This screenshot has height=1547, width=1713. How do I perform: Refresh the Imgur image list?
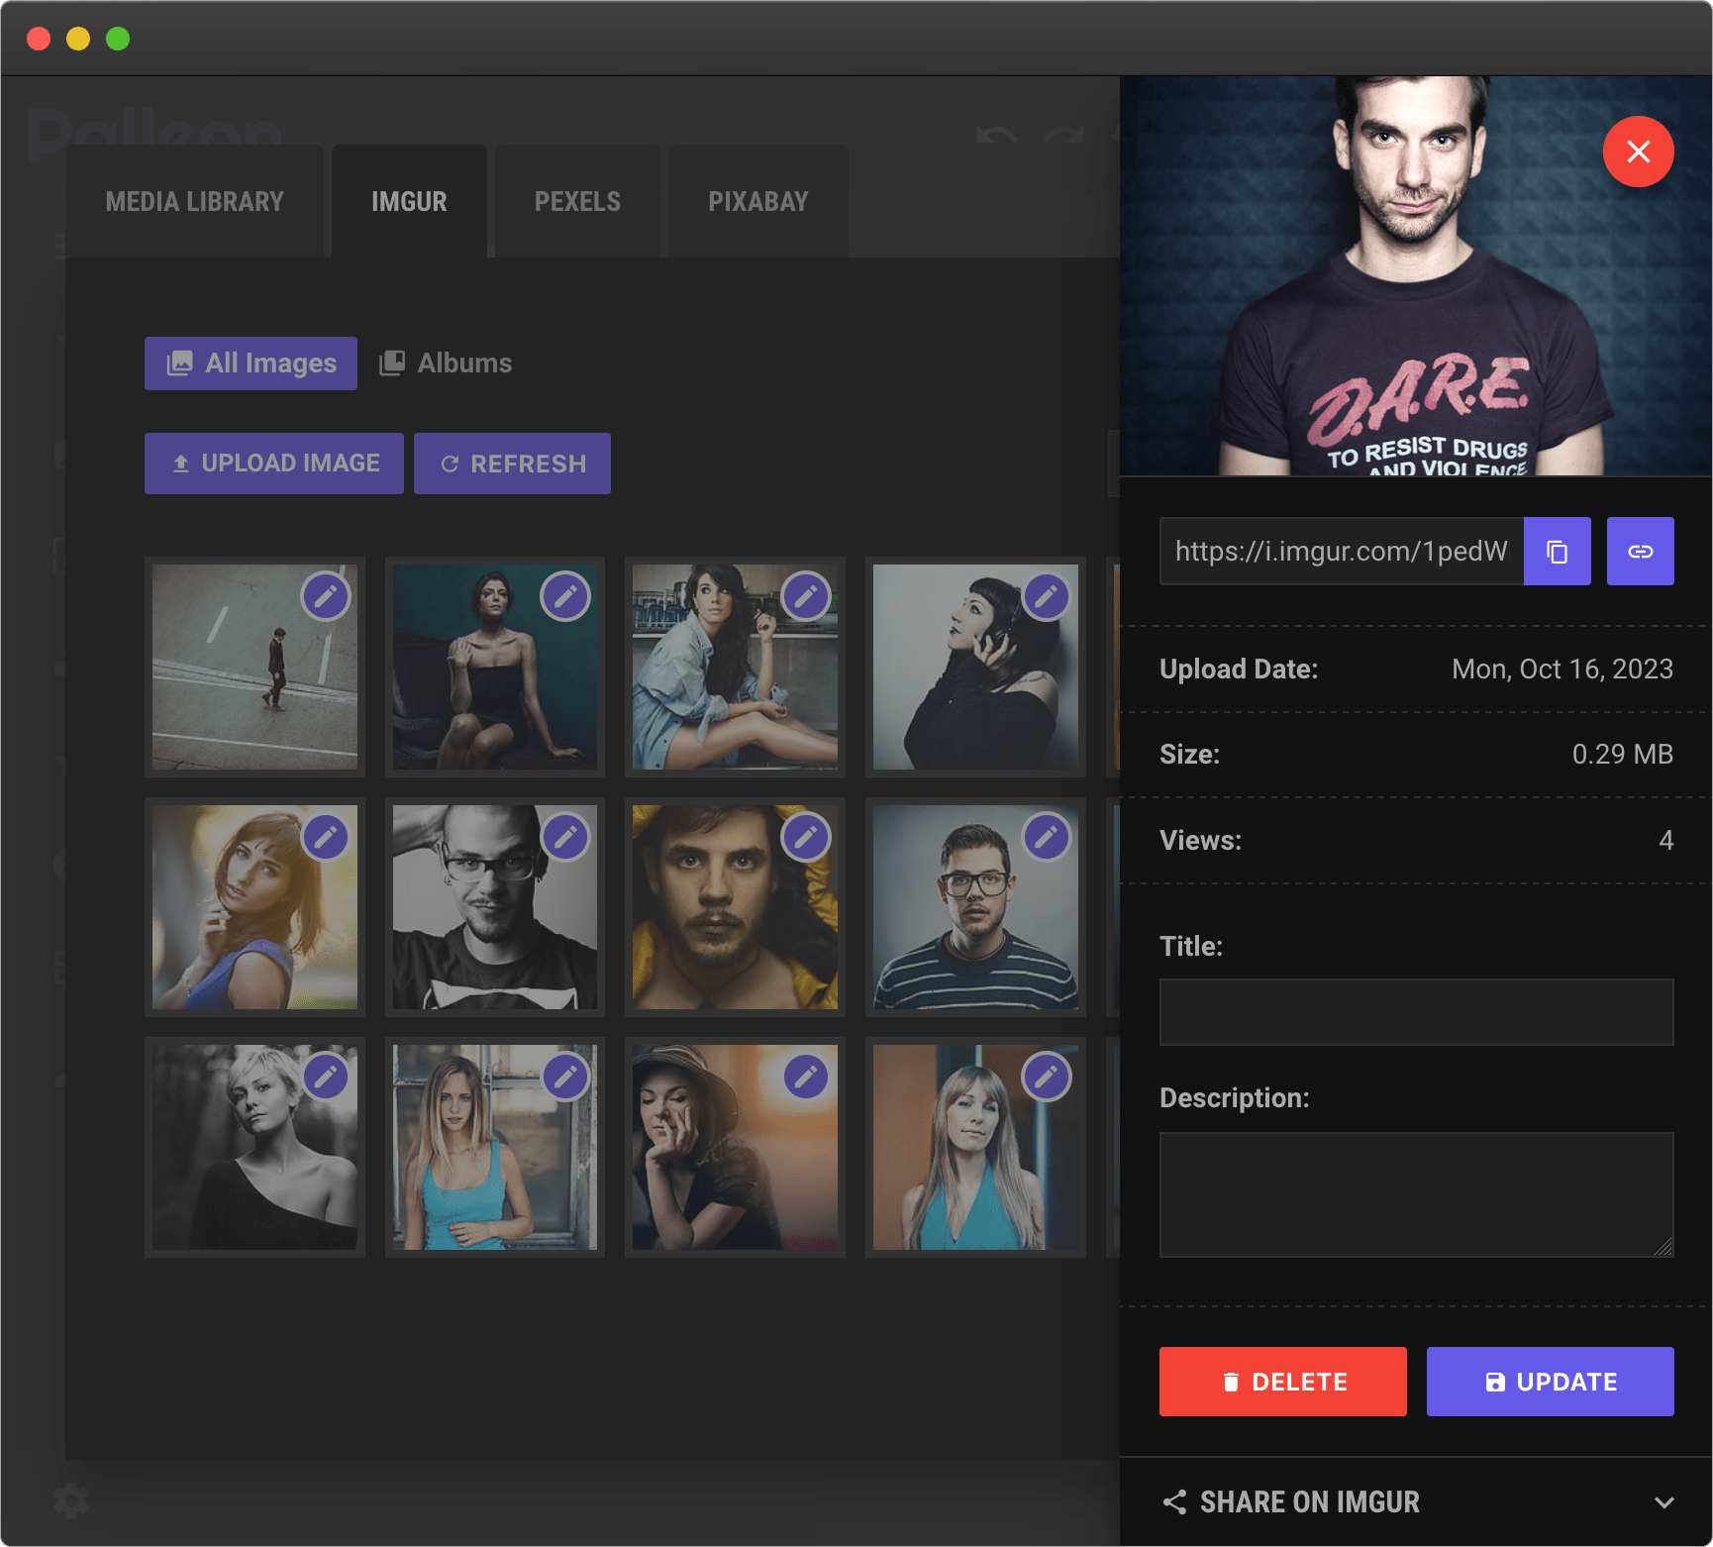tap(512, 464)
